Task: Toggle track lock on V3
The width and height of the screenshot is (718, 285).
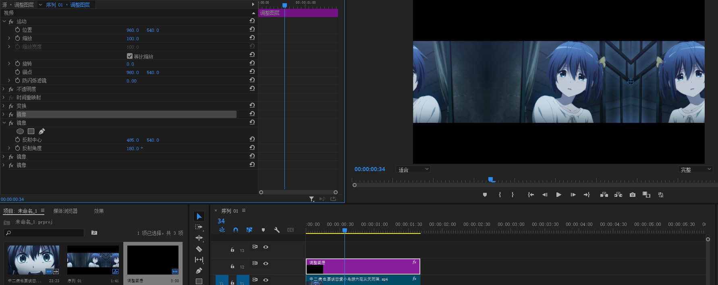Action: (232, 250)
